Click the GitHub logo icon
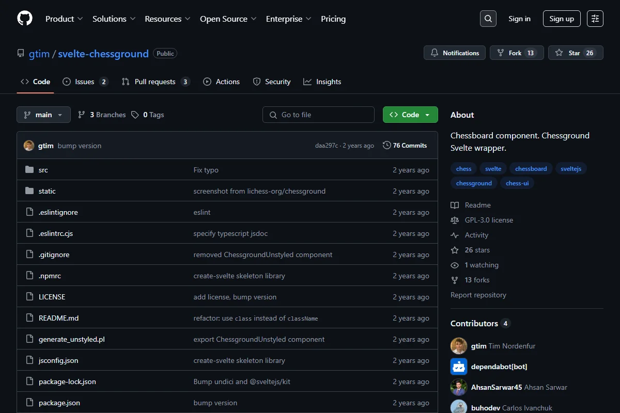 (25, 19)
